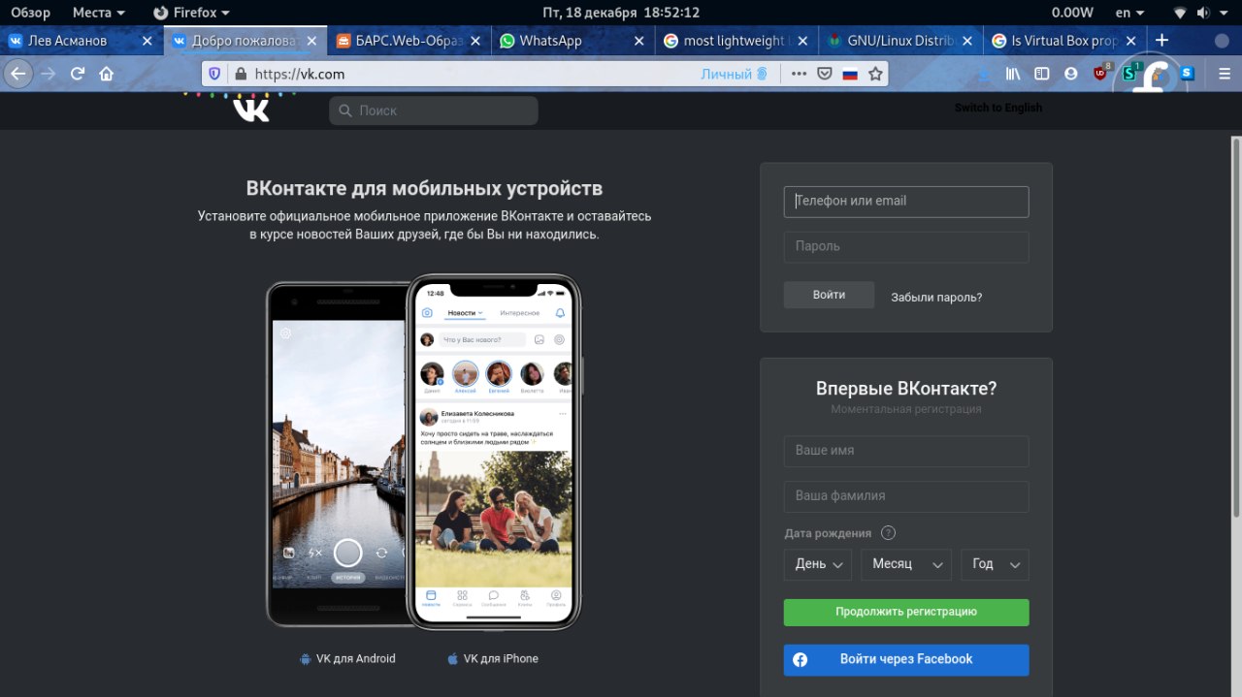This screenshot has width=1242, height=697.
Task: Focus the Ваше имя field
Action: point(906,452)
